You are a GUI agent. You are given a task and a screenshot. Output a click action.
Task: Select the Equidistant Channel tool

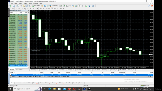25,9
